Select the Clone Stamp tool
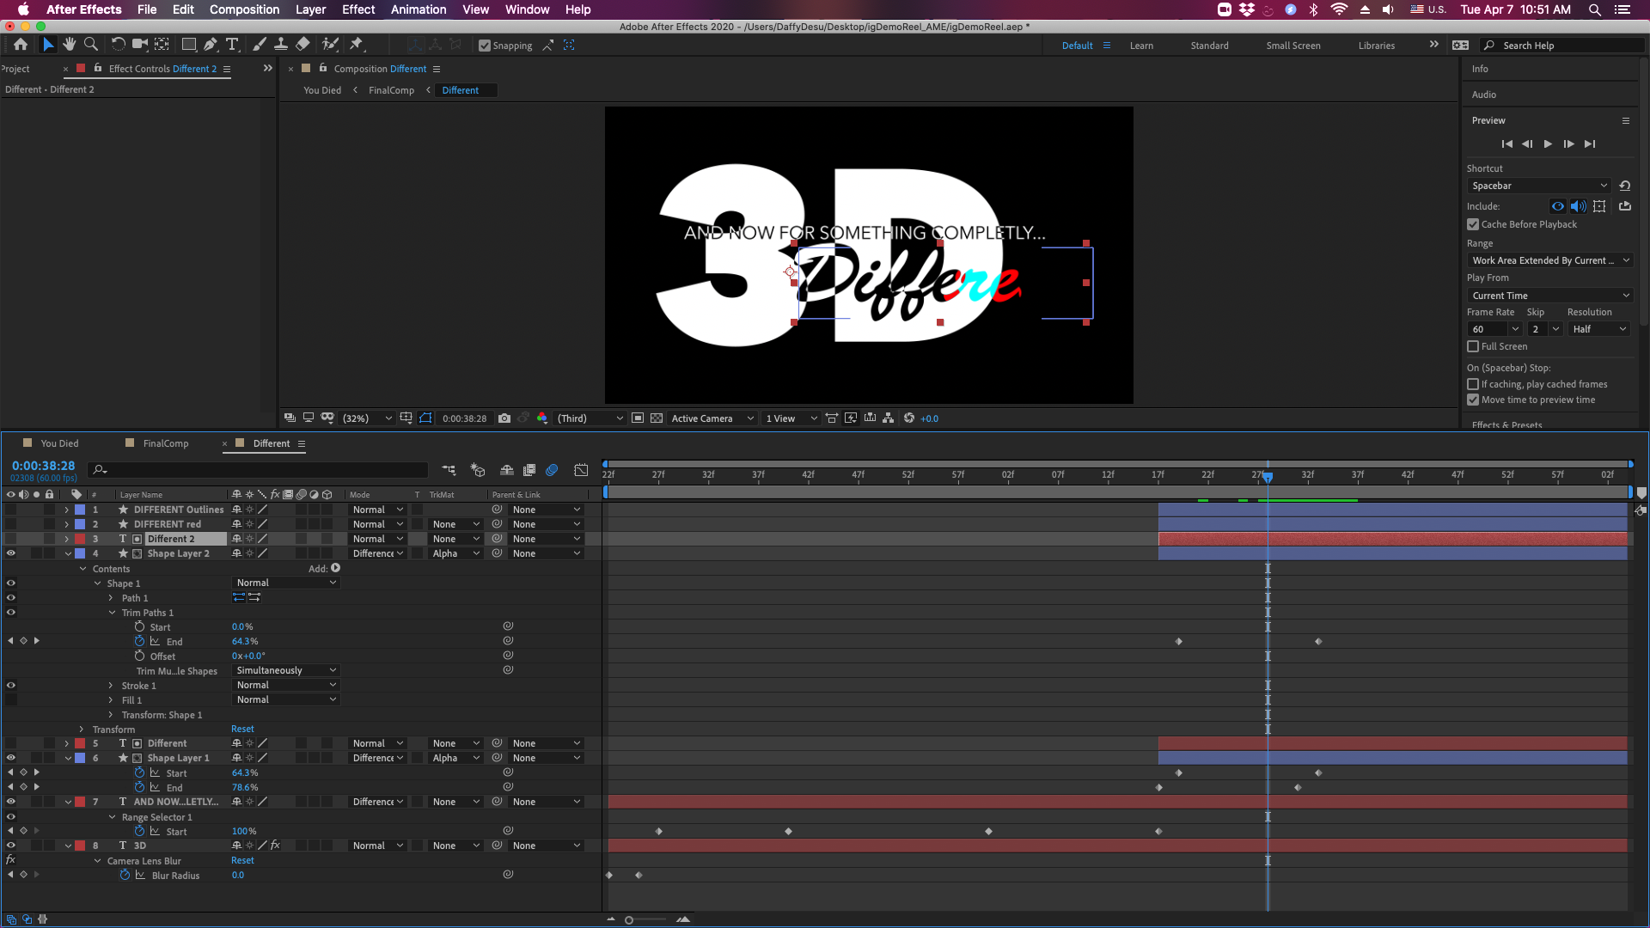Viewport: 1650px width, 928px height. click(x=281, y=45)
